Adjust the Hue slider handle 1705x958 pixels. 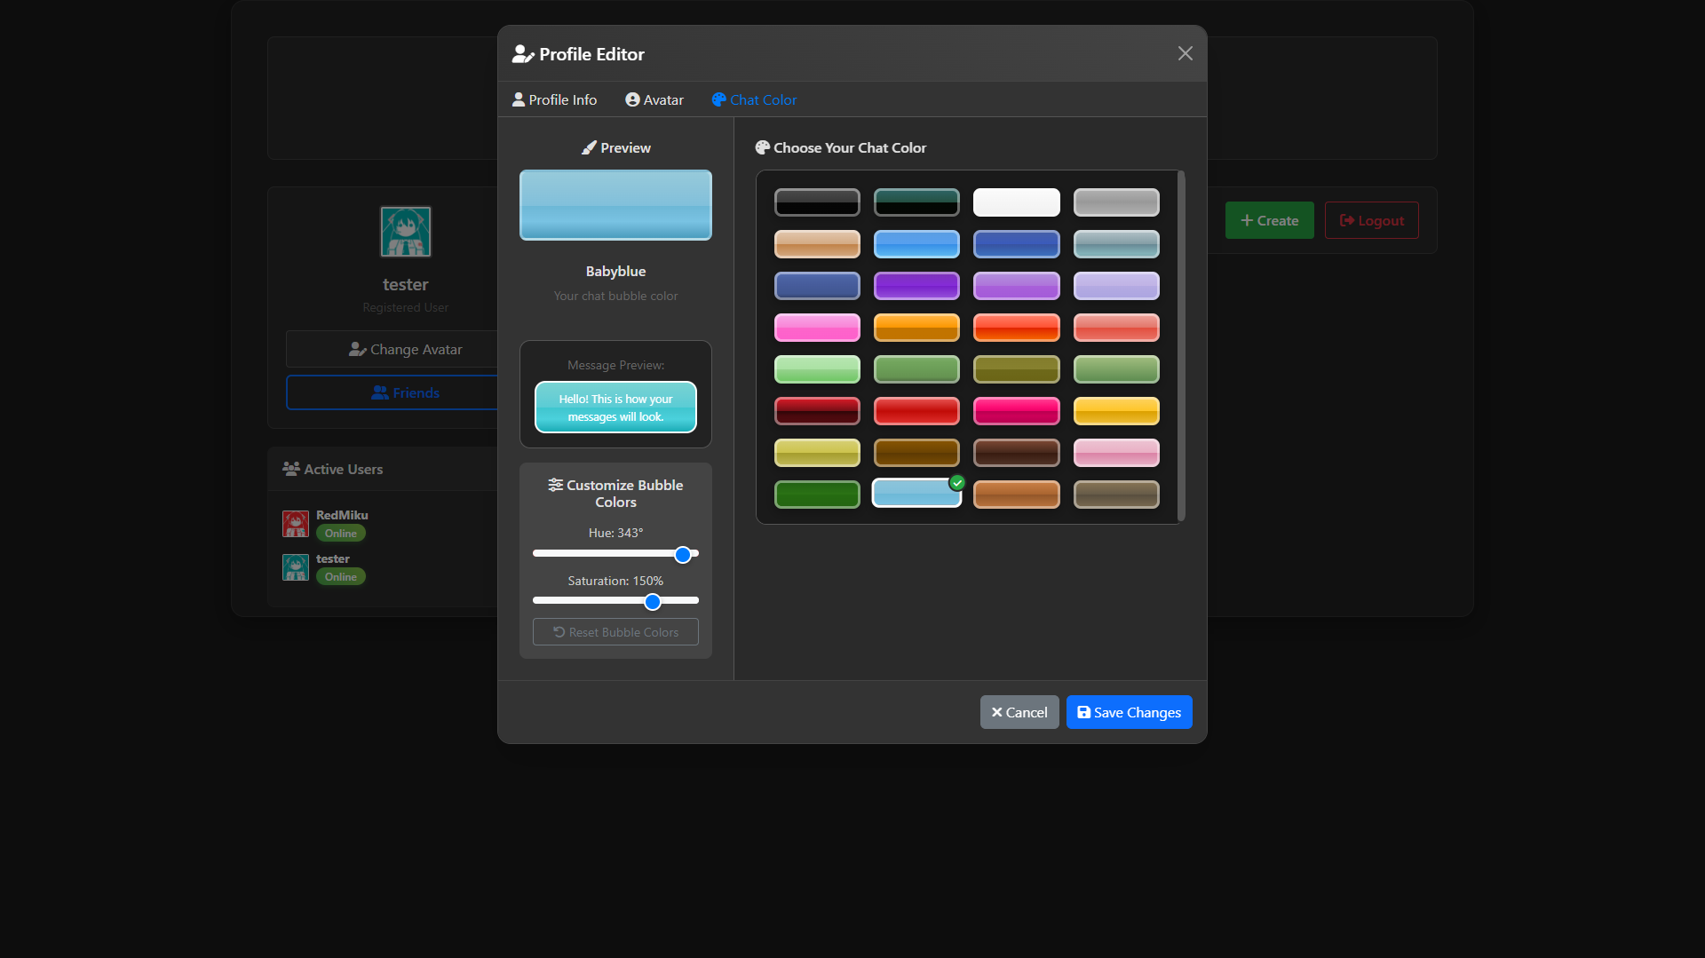pyautogui.click(x=683, y=555)
